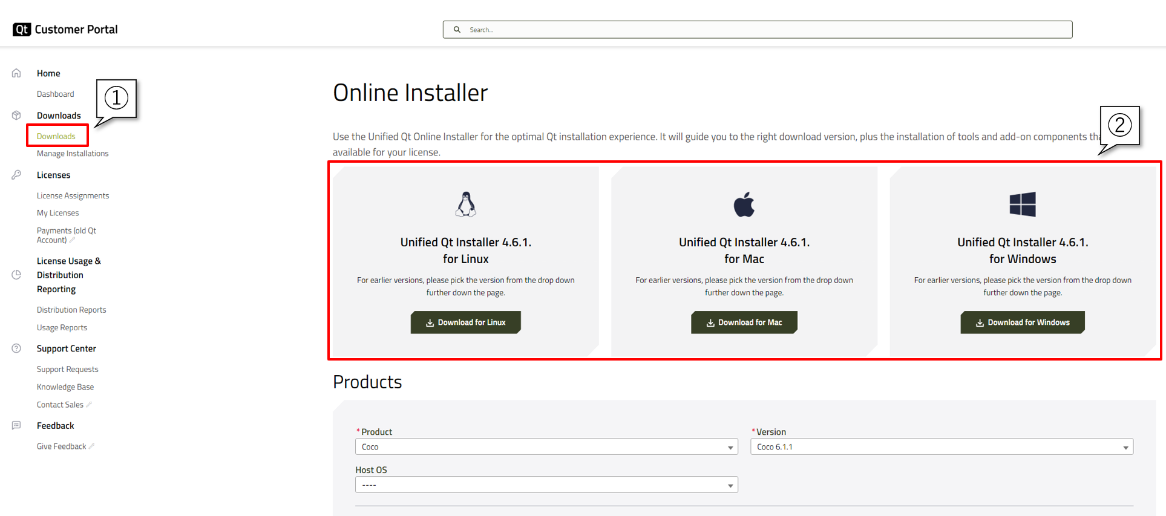This screenshot has height=516, width=1166.
Task: Open the Product dropdown showing Coco
Action: (x=546, y=447)
